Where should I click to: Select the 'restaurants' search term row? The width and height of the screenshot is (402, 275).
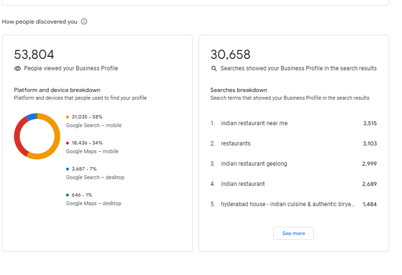(x=236, y=144)
